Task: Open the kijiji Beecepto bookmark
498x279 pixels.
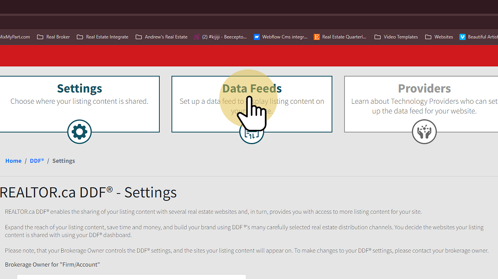Action: coord(221,37)
